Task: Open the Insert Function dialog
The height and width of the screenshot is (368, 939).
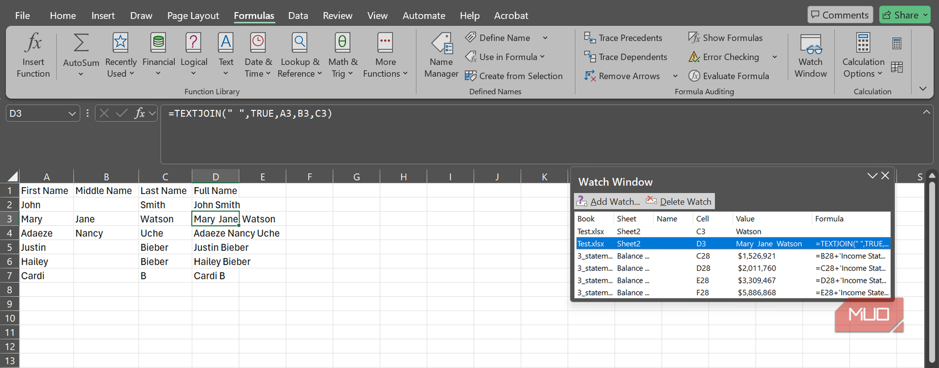Action: pos(33,55)
